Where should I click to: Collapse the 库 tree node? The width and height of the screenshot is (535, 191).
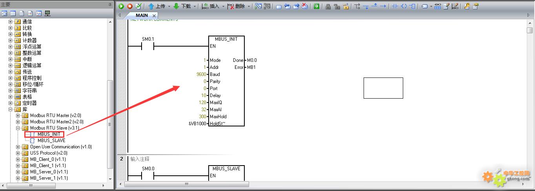(x=11, y=109)
